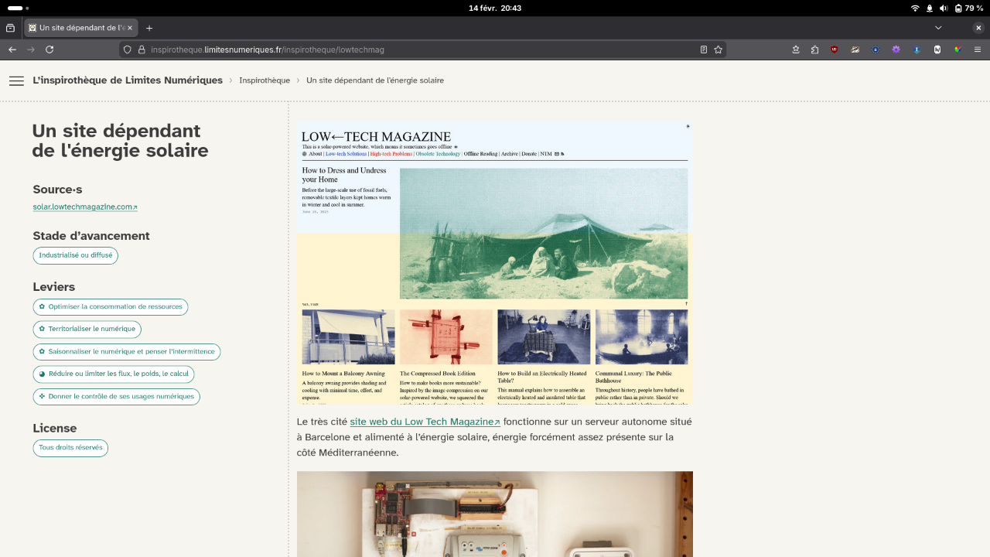Select the 'Un site dépendant' browser tab
The image size is (990, 557).
tap(81, 28)
